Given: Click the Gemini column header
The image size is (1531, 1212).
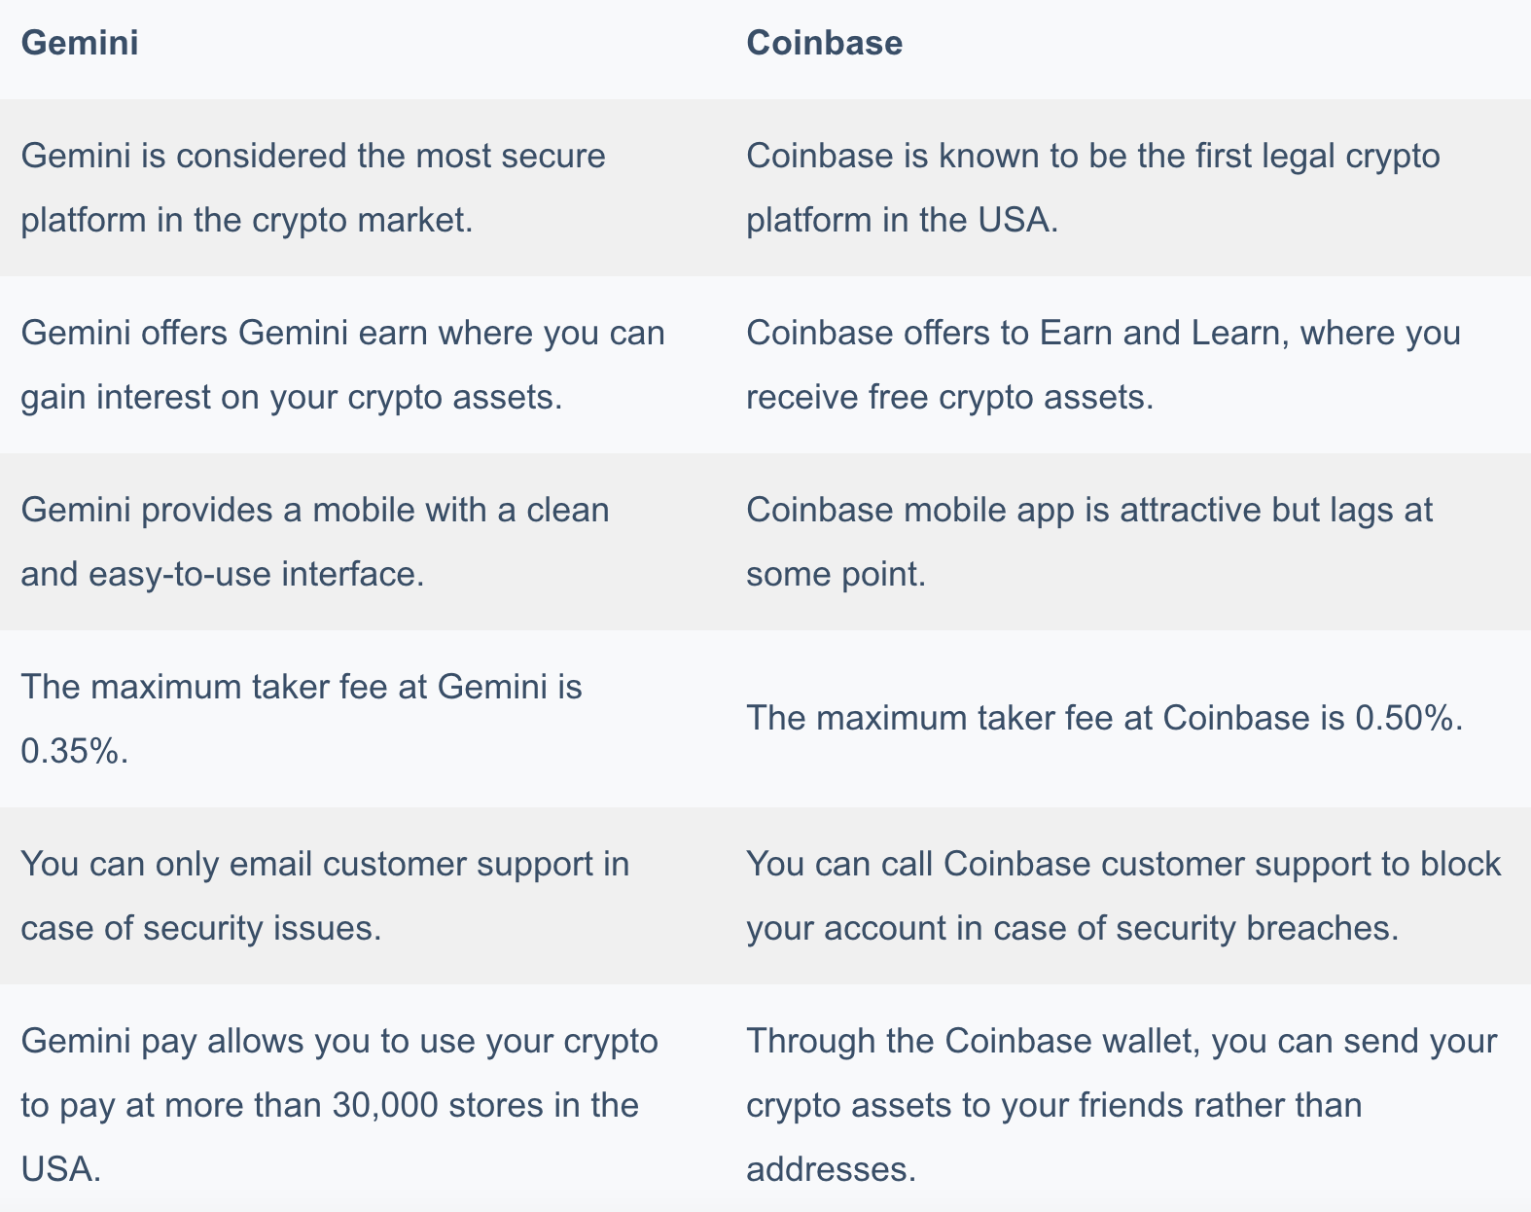Looking at the screenshot, I should point(80,43).
